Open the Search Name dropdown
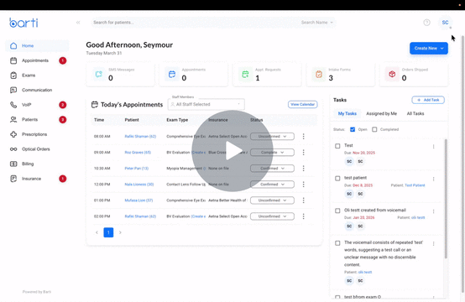 [316, 23]
